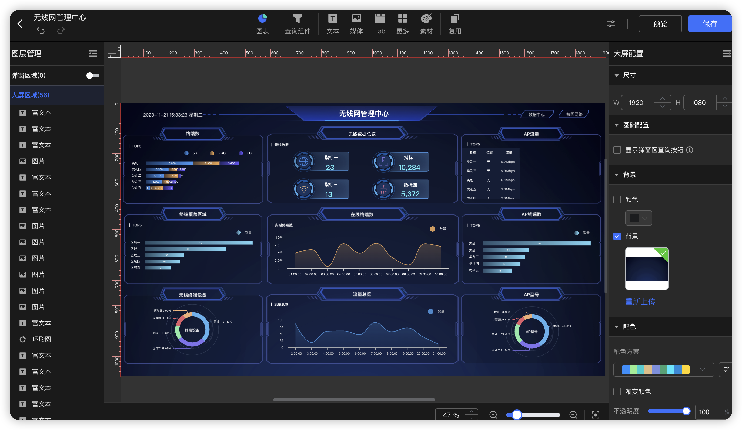This screenshot has width=742, height=430.
Task: Adjust the 不透明度 opacity slider
Action: pos(686,411)
